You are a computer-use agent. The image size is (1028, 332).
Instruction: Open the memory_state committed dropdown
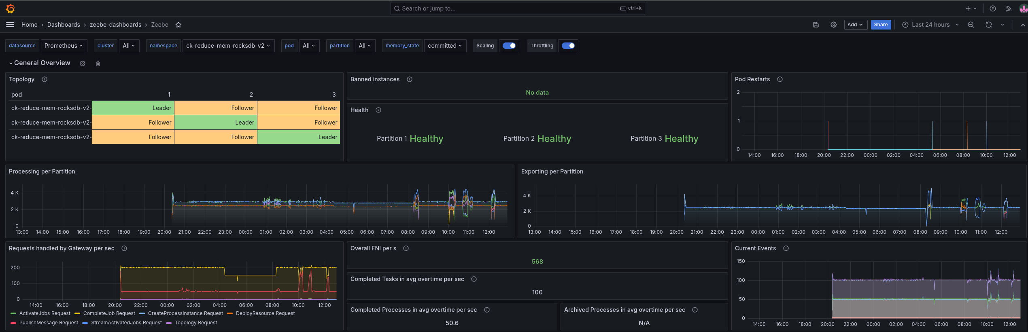coord(445,46)
